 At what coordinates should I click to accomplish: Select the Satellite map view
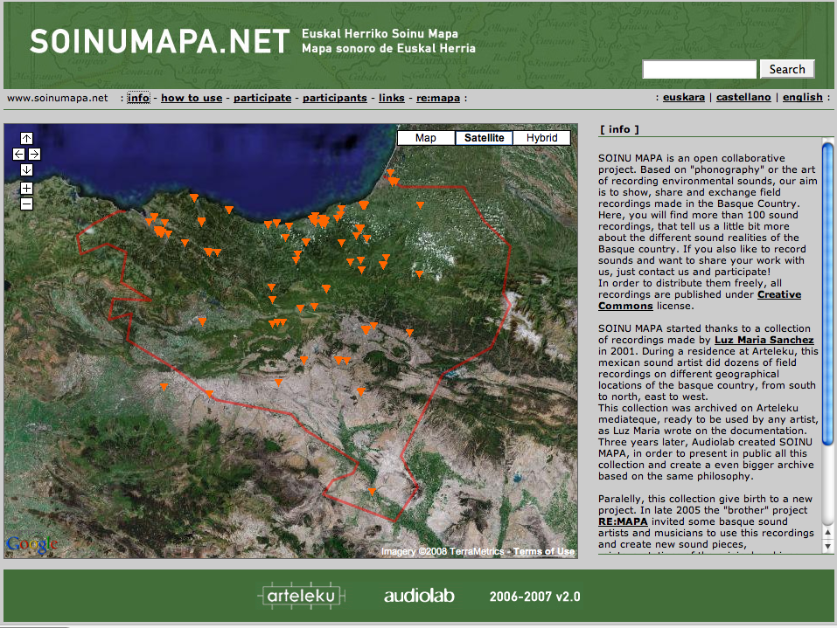coord(484,138)
